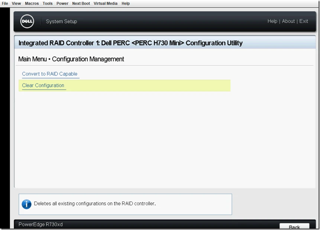The width and height of the screenshot is (320, 230).
Task: Click the Exit link
Action: [x=304, y=21]
